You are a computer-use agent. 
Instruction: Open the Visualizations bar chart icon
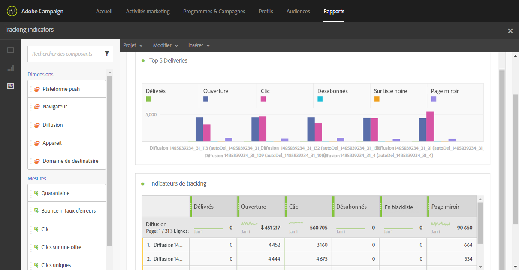tap(11, 68)
